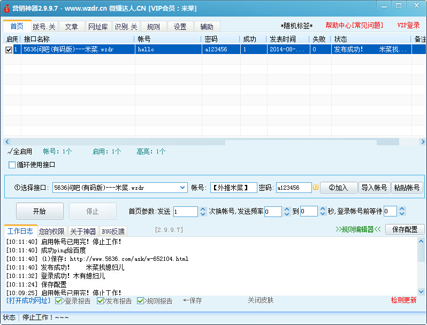Enable the 循环使用接口 checkbox
The height and width of the screenshot is (325, 427).
pyautogui.click(x=12, y=165)
